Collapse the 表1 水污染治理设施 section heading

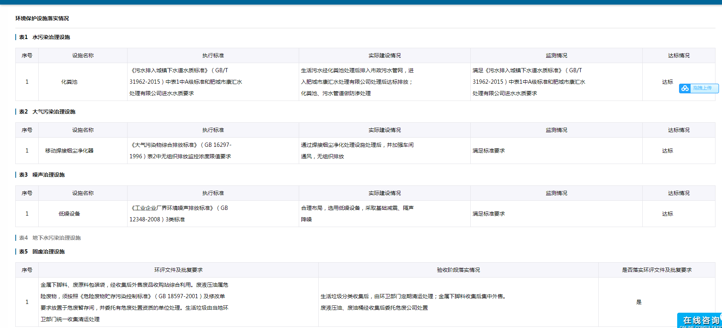(x=44, y=37)
